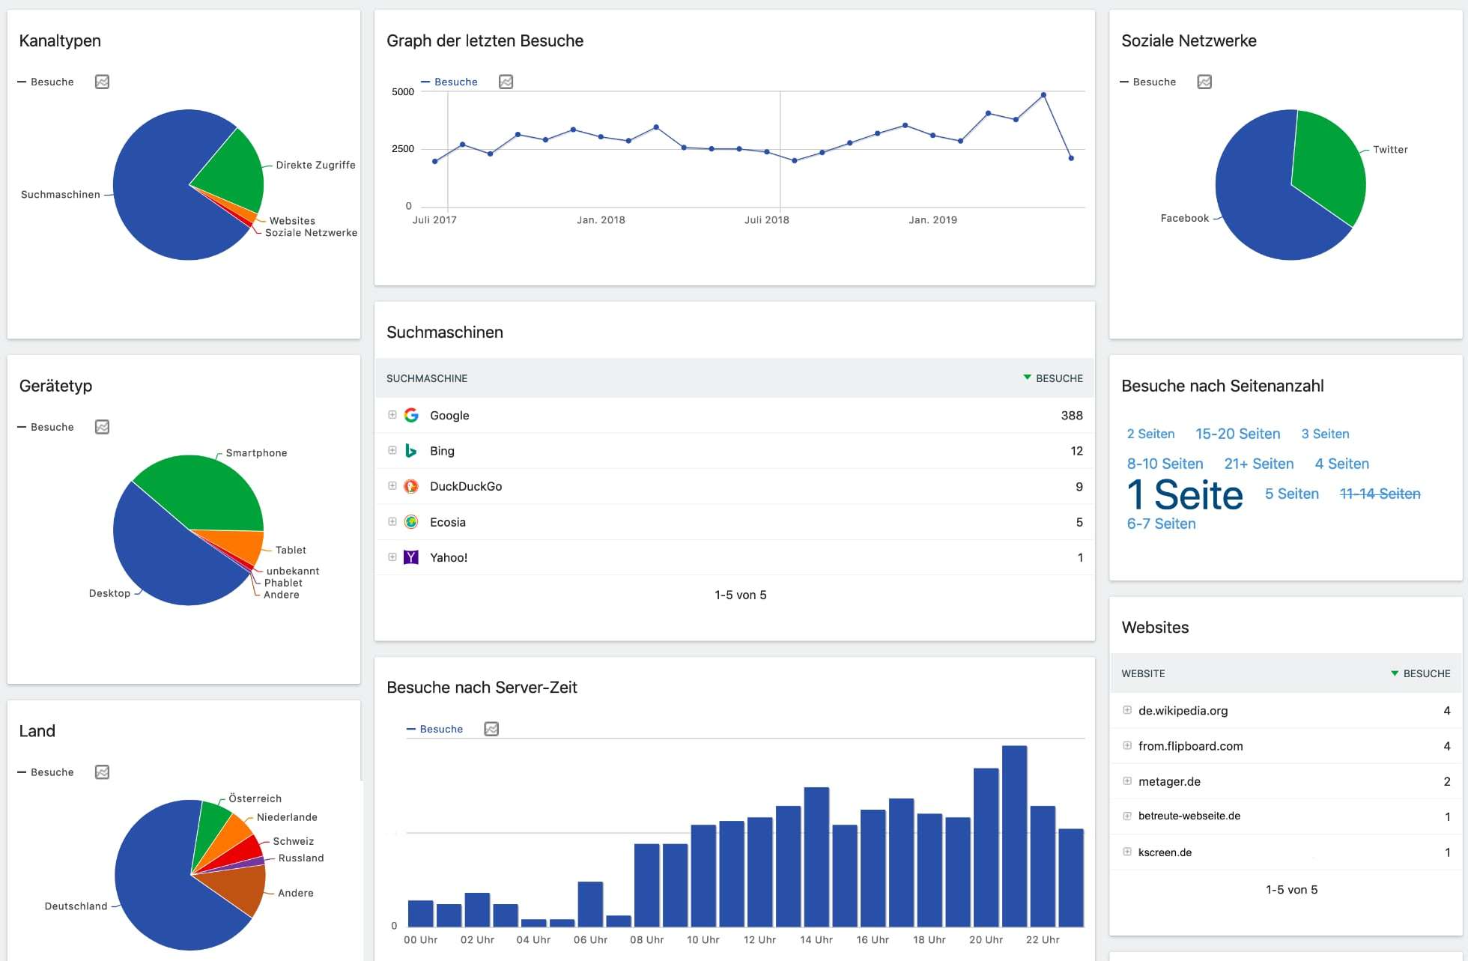Click the '8-10 Seiten' tag
Viewport: 1468px width, 961px height.
(1165, 464)
